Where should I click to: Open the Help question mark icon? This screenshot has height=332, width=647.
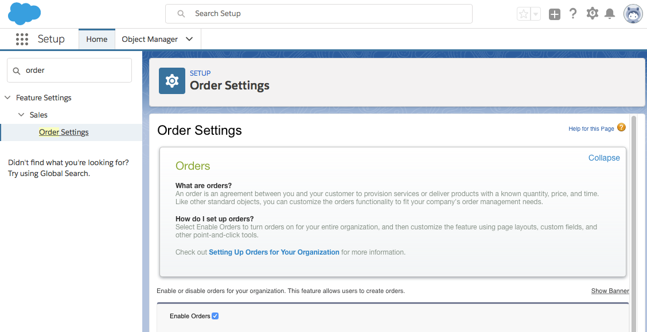pyautogui.click(x=572, y=14)
